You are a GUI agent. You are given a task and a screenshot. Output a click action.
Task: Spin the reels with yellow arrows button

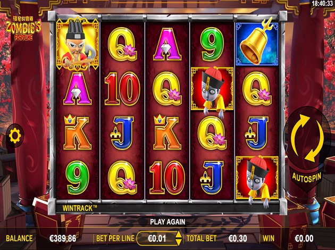pyautogui.click(x=308, y=138)
